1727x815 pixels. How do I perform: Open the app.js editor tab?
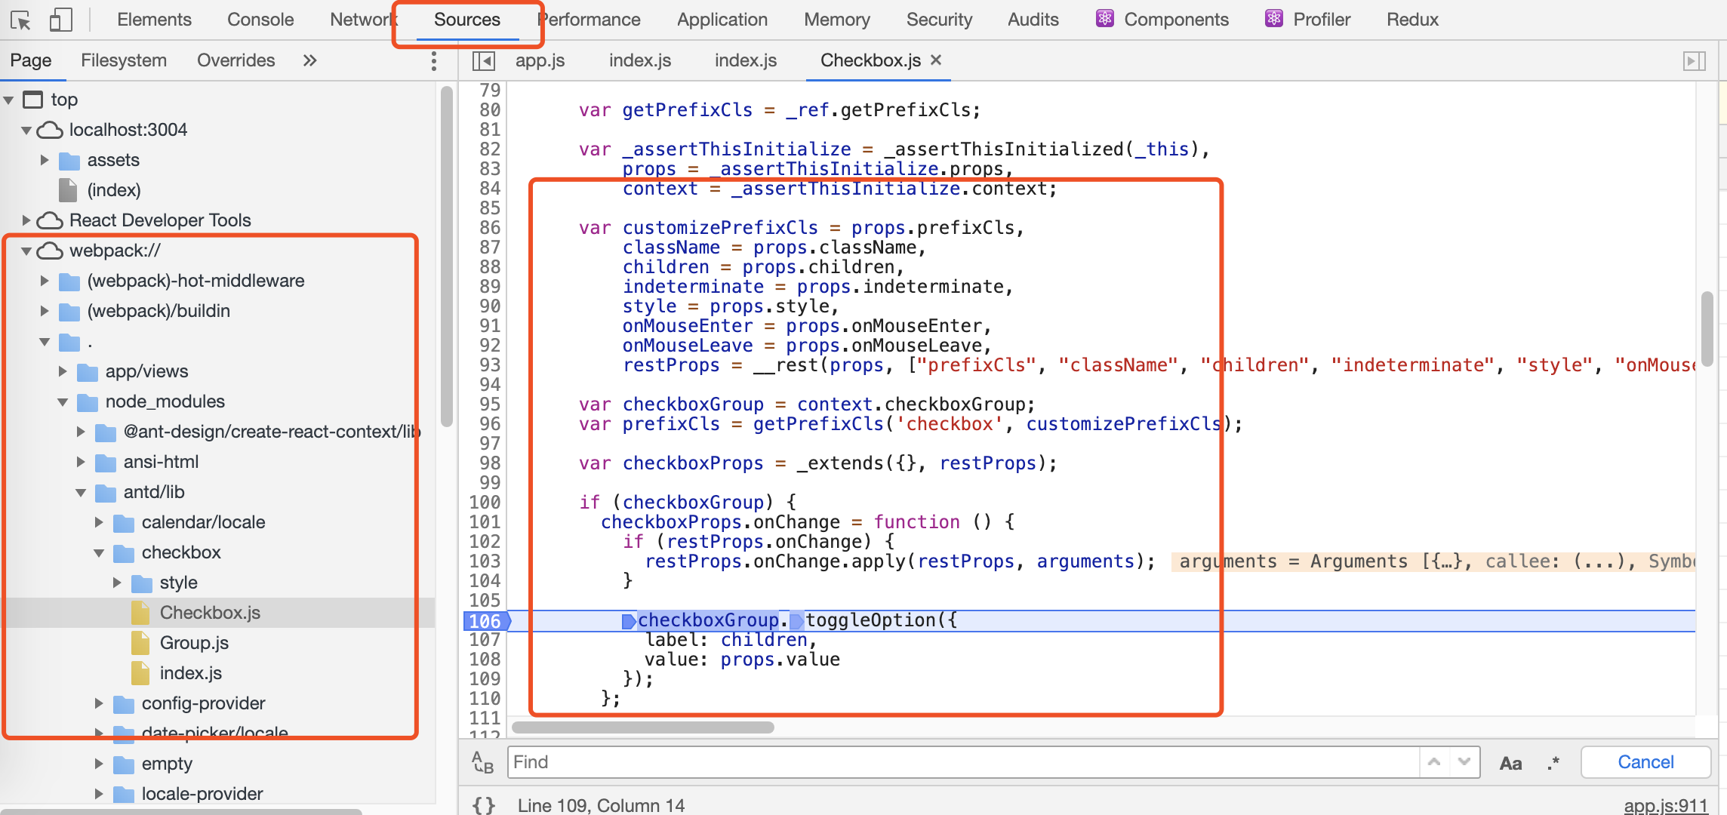click(540, 60)
